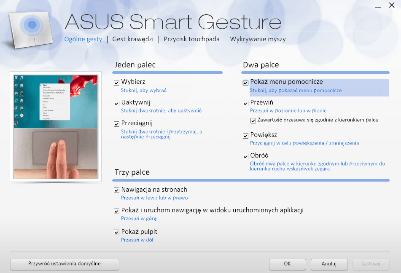Click 'Przesuń w poziomie lub w pionie' text
401x273 pixels.
[288, 111]
